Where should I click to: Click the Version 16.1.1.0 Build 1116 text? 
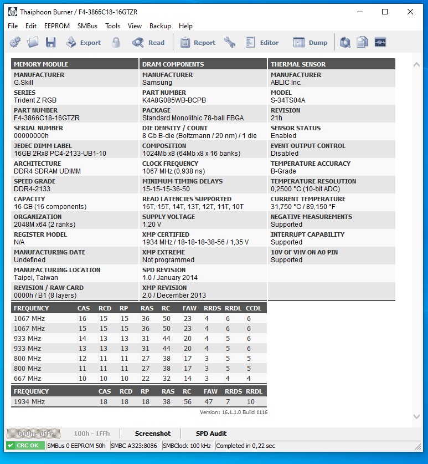[x=234, y=412]
